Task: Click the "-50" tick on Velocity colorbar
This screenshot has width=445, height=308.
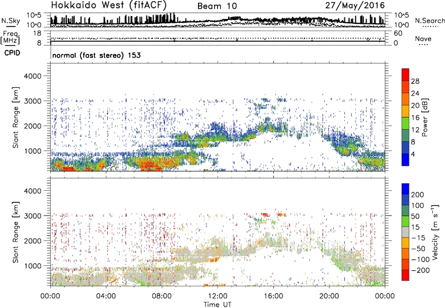Action: [418, 249]
